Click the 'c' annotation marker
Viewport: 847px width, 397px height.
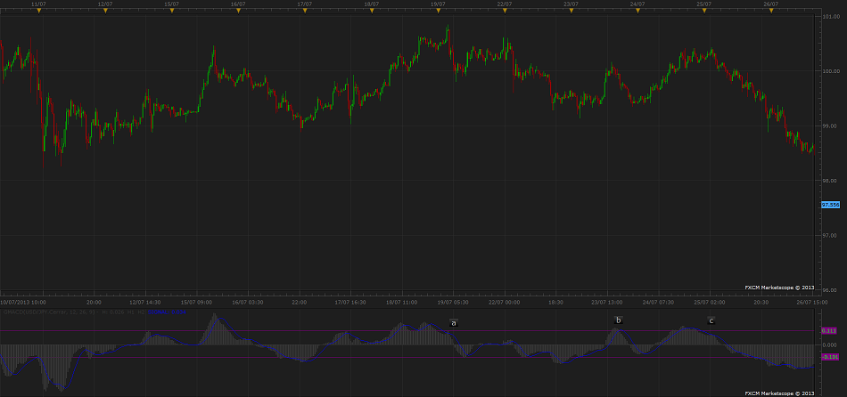[x=711, y=320]
